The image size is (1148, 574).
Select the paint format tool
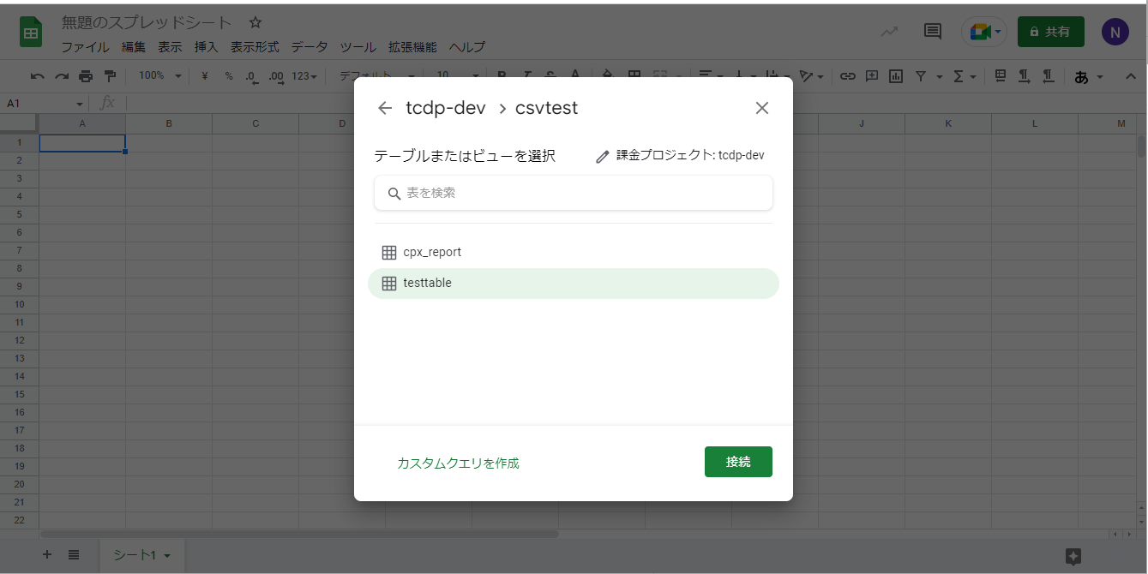point(110,76)
